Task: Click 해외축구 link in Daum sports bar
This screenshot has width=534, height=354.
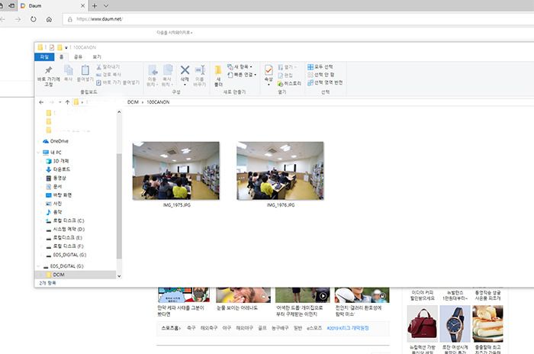Action: [209, 328]
